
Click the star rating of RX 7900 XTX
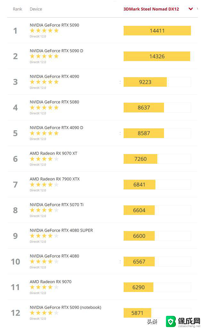tap(44, 185)
